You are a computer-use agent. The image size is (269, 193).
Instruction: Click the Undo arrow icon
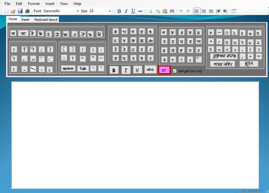[x=181, y=11]
